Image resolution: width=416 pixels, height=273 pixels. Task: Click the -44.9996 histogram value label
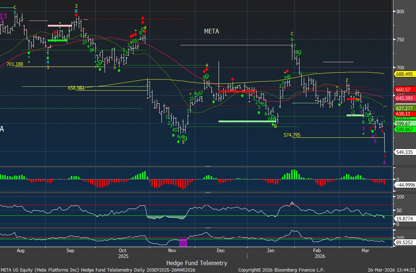[405, 185]
